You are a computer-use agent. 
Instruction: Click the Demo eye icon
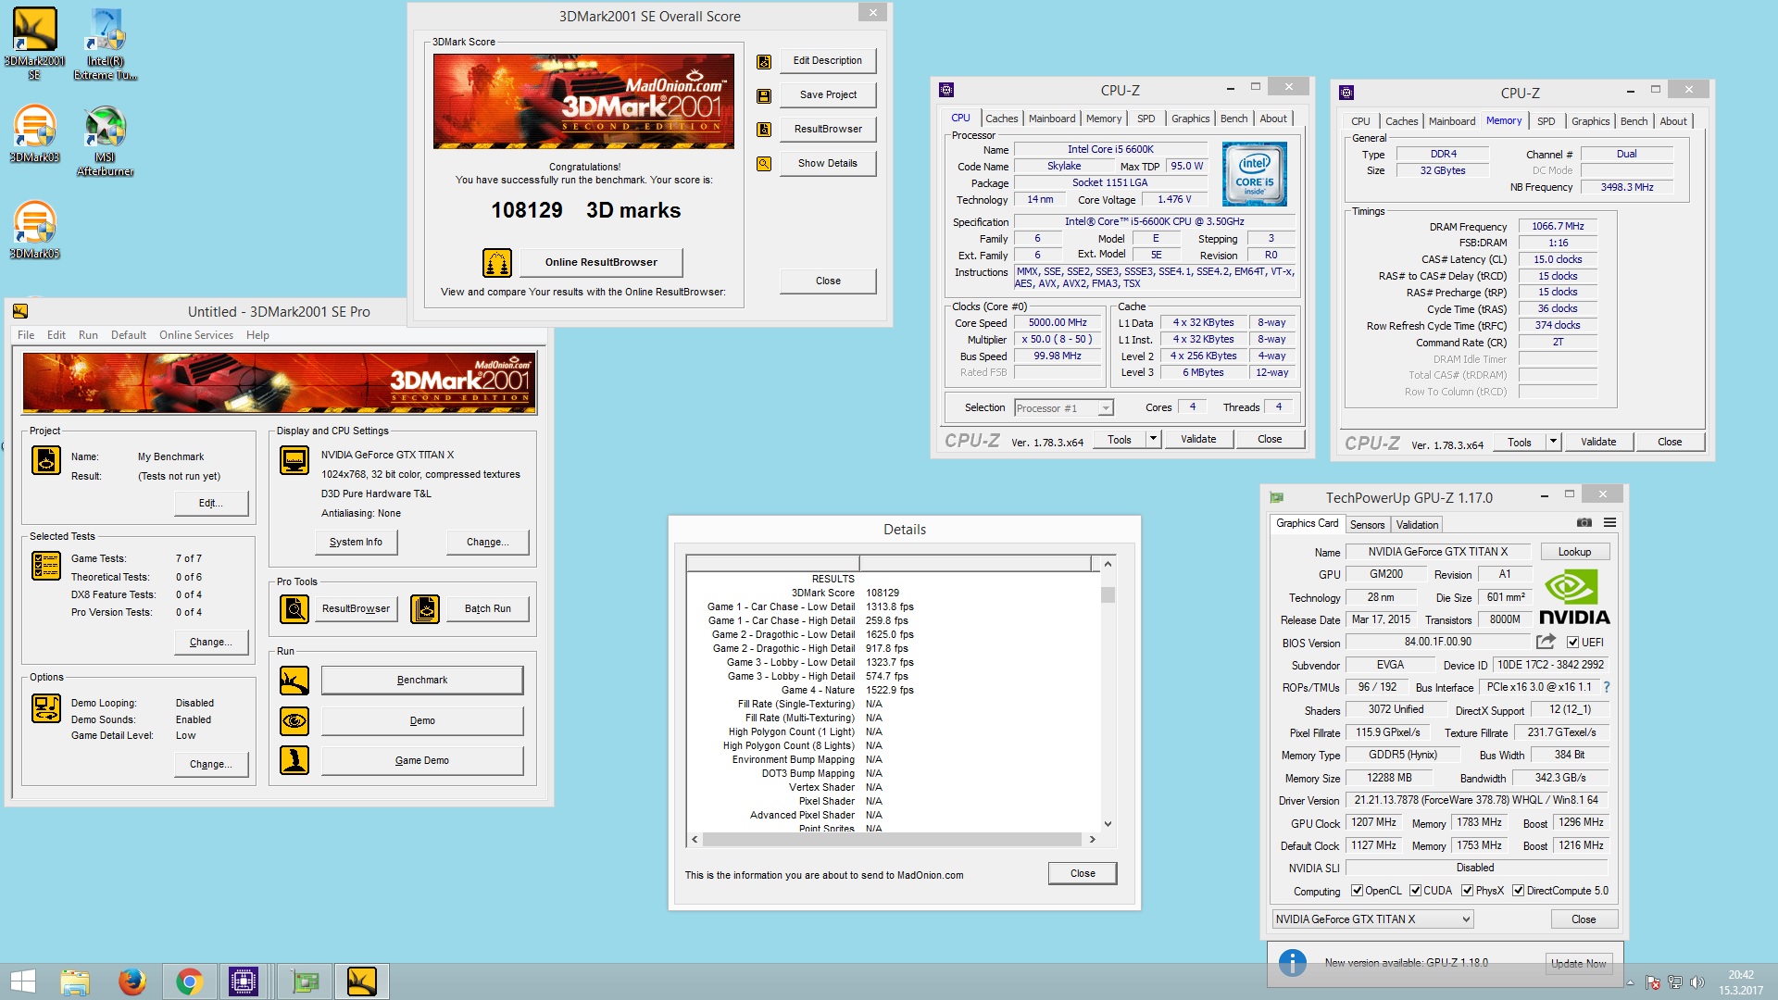294,720
